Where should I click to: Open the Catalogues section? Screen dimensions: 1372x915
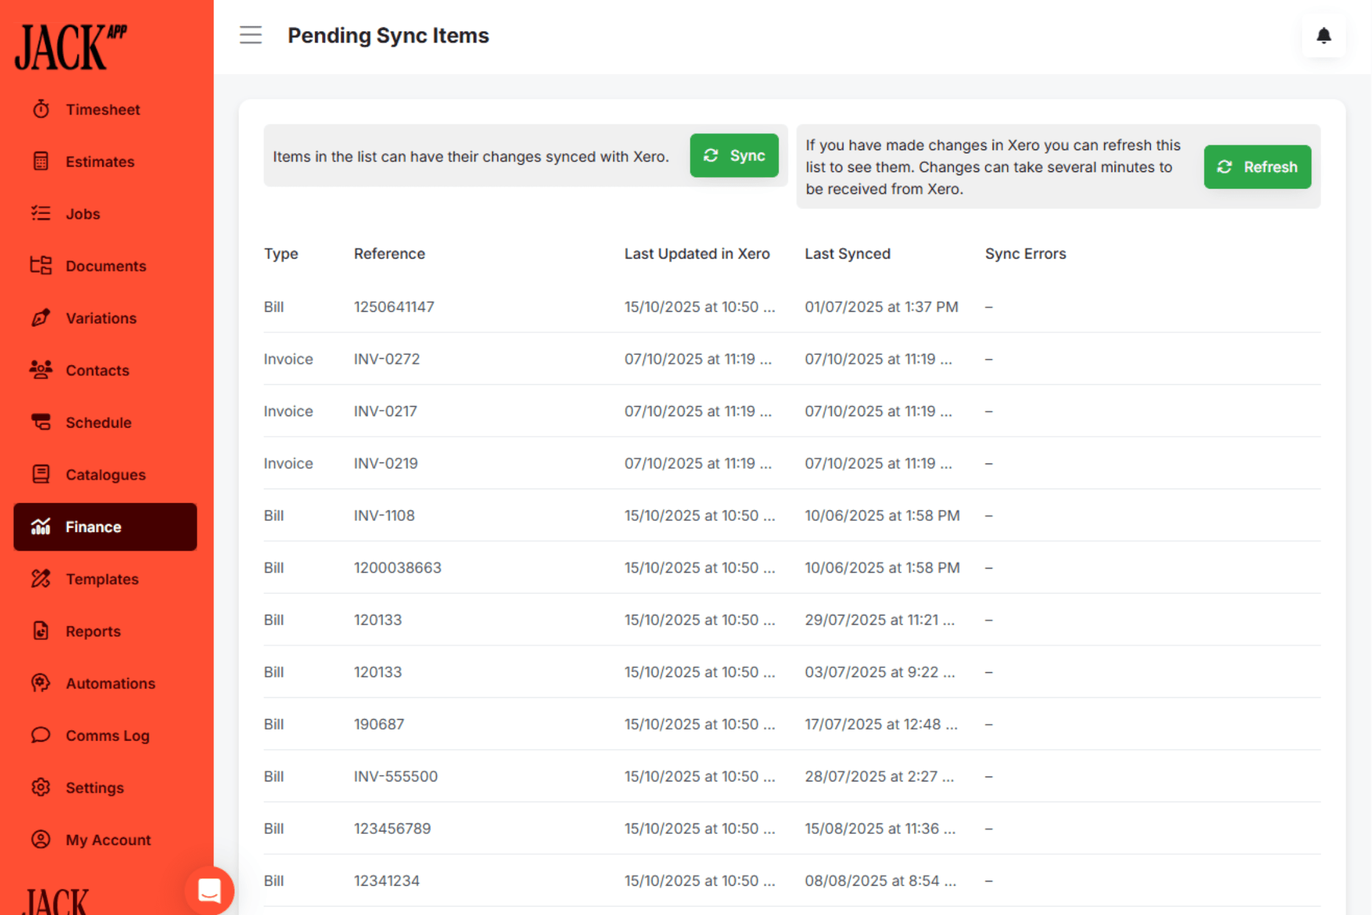click(x=105, y=474)
